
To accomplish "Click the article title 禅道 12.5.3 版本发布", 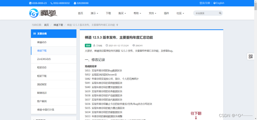I will [x=119, y=37].
